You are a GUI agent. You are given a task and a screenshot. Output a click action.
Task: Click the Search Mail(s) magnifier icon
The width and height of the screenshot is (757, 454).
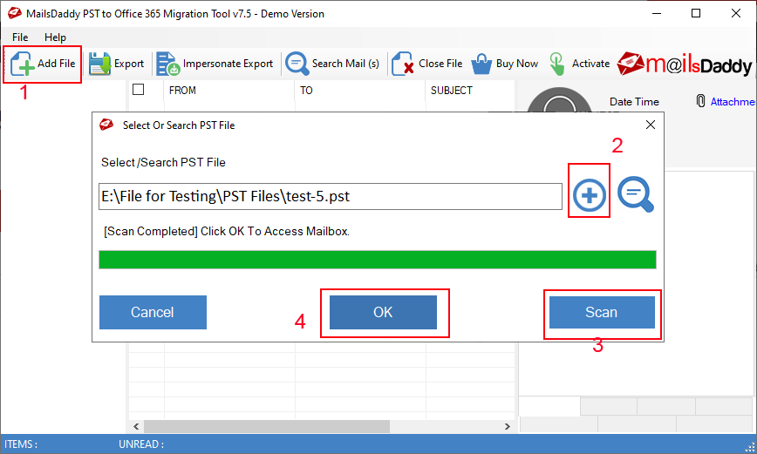[297, 64]
